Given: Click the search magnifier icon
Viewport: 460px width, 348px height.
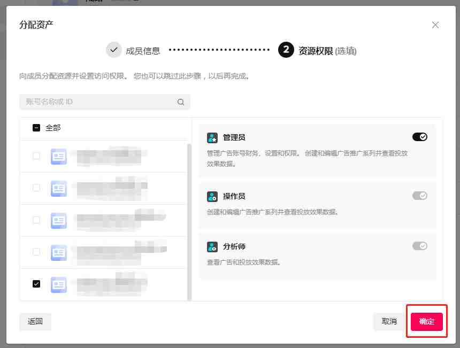Looking at the screenshot, I should [x=181, y=102].
